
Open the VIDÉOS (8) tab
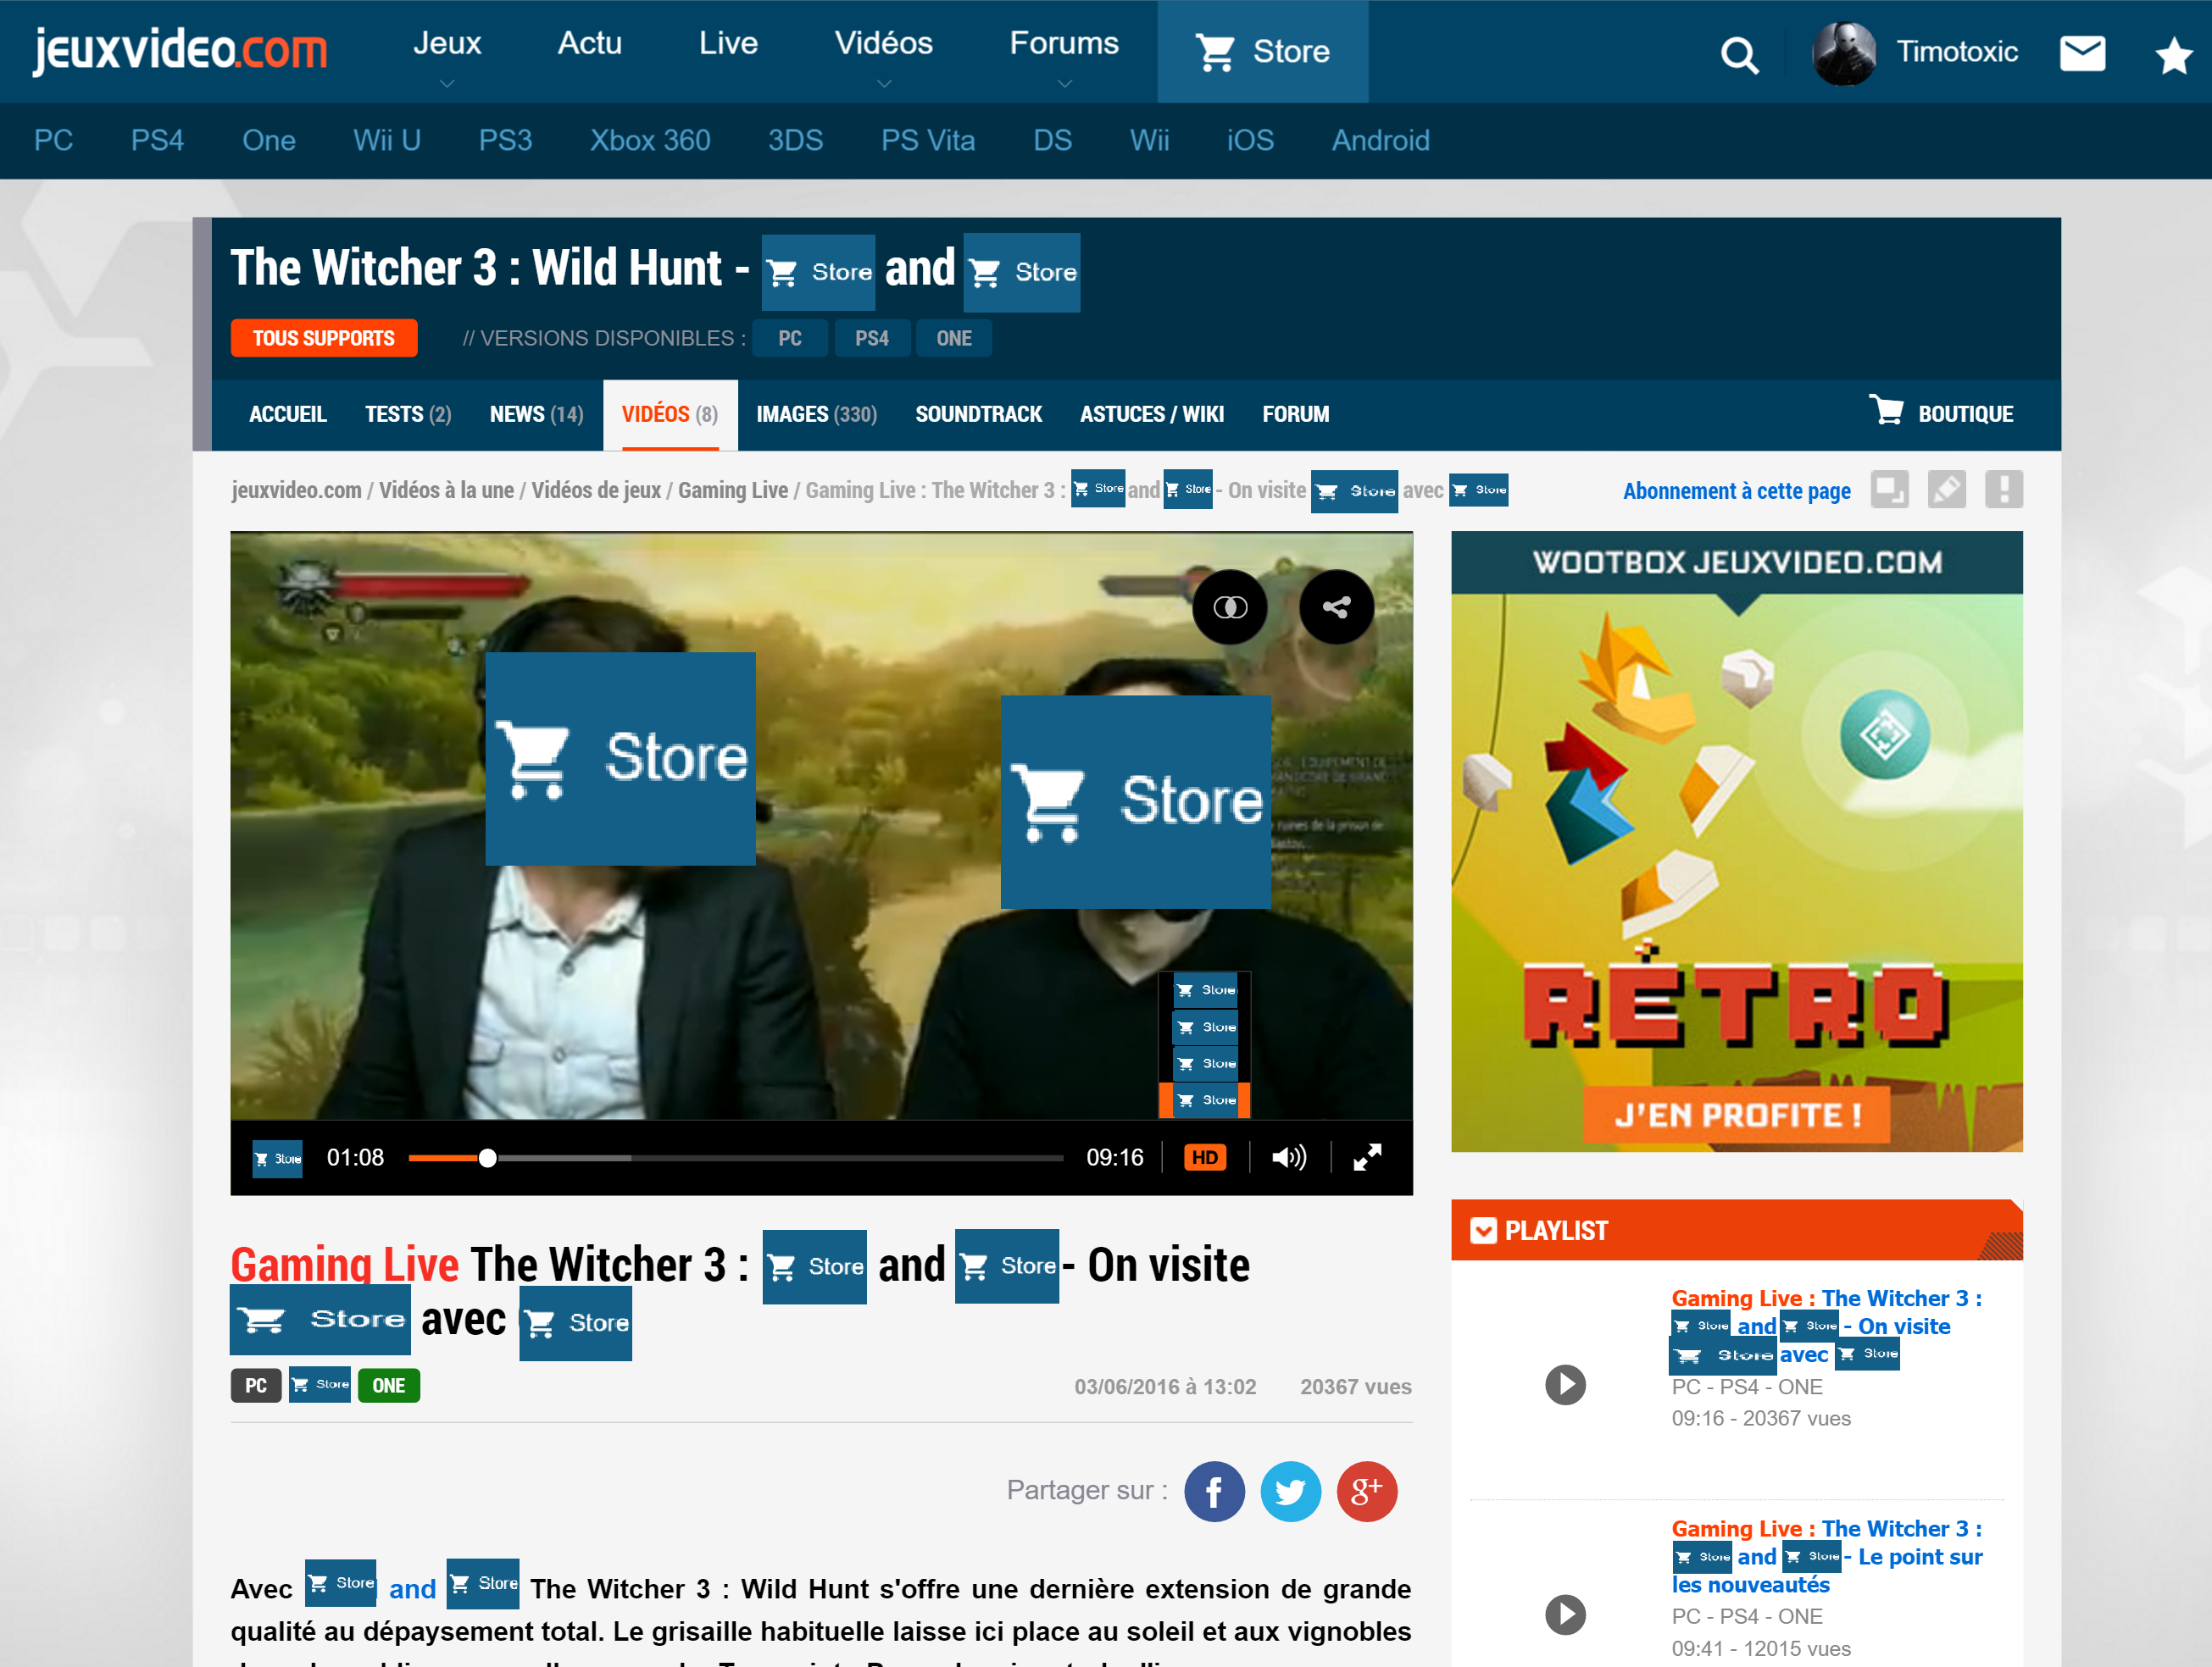coord(670,413)
